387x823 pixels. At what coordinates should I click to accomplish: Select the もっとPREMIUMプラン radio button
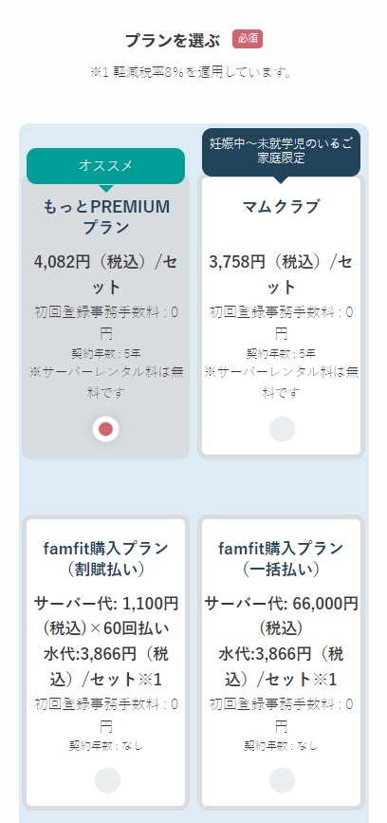(x=106, y=429)
